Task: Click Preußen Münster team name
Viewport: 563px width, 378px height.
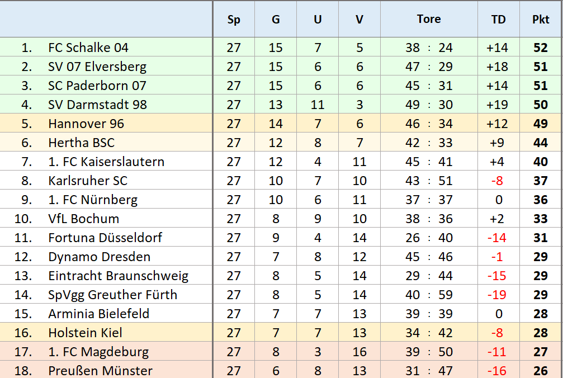Action: pyautogui.click(x=101, y=370)
